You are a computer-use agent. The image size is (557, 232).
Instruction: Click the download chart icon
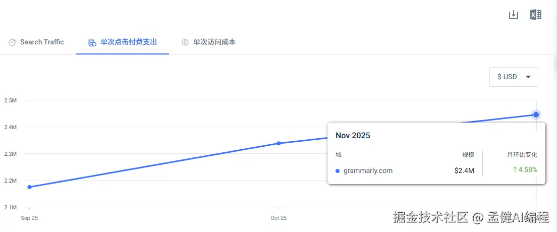tap(513, 15)
